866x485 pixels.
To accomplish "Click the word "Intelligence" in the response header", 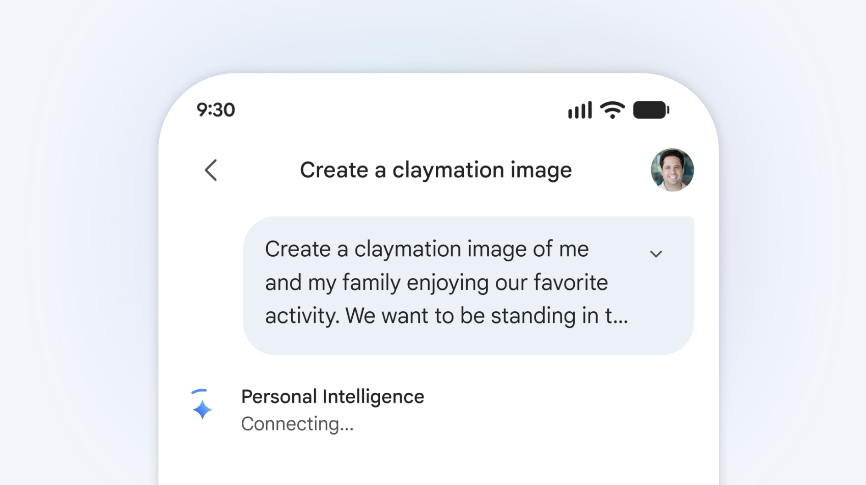I will 373,397.
